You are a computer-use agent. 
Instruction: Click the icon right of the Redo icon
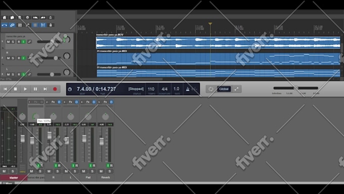[x=51, y=18]
